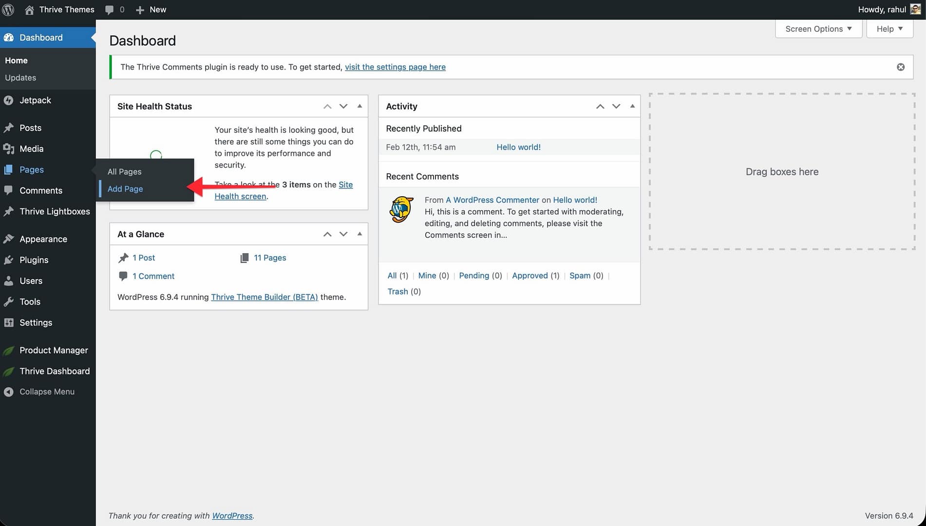This screenshot has width=926, height=526.
Task: Open the Help dropdown tab
Action: point(889,29)
